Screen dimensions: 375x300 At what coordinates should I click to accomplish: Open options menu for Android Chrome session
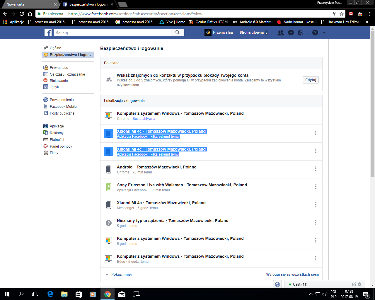coord(316,169)
